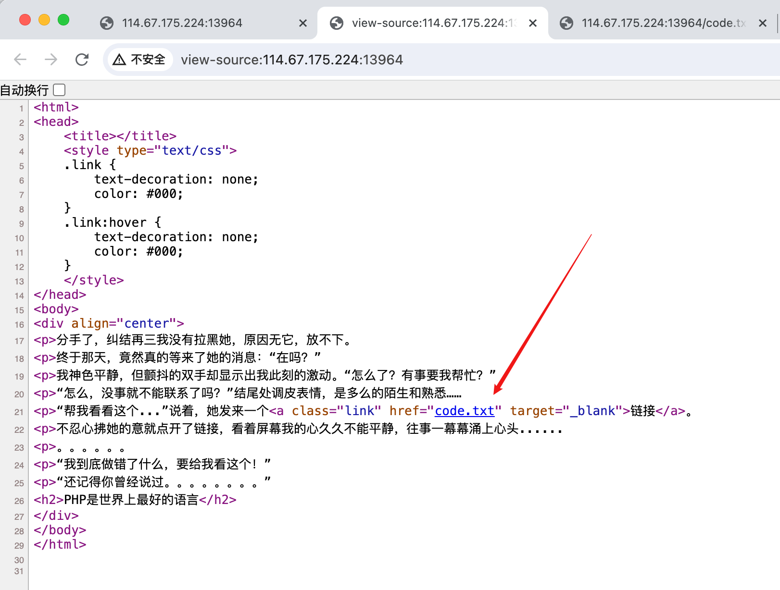This screenshot has width=780, height=590.
Task: Open the code.txt link in the source
Action: (464, 411)
